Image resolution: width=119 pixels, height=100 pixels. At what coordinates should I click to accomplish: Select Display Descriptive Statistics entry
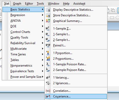tap(76, 10)
